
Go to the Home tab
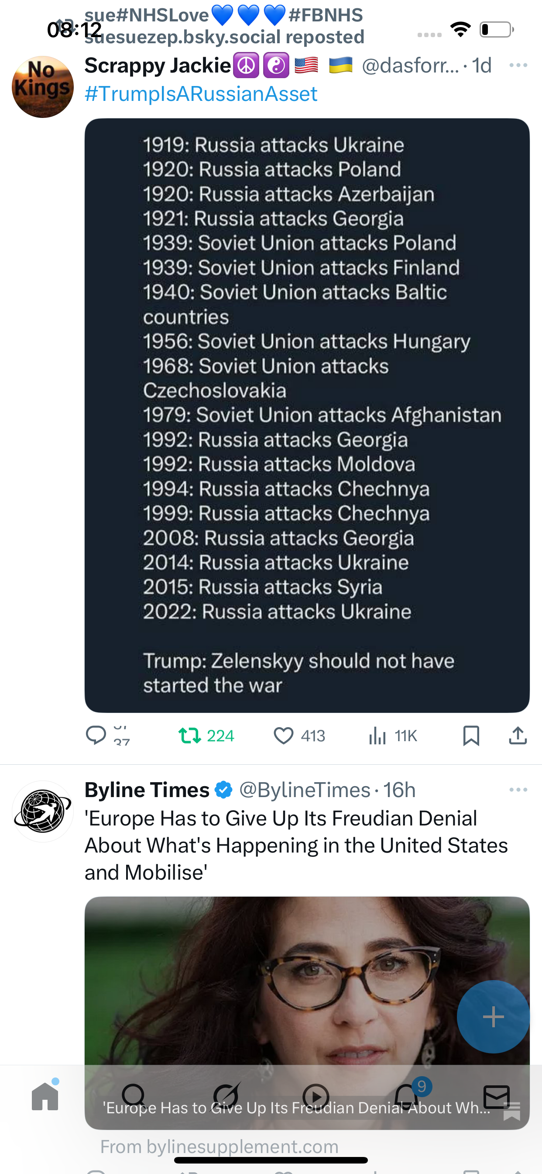(45, 1097)
